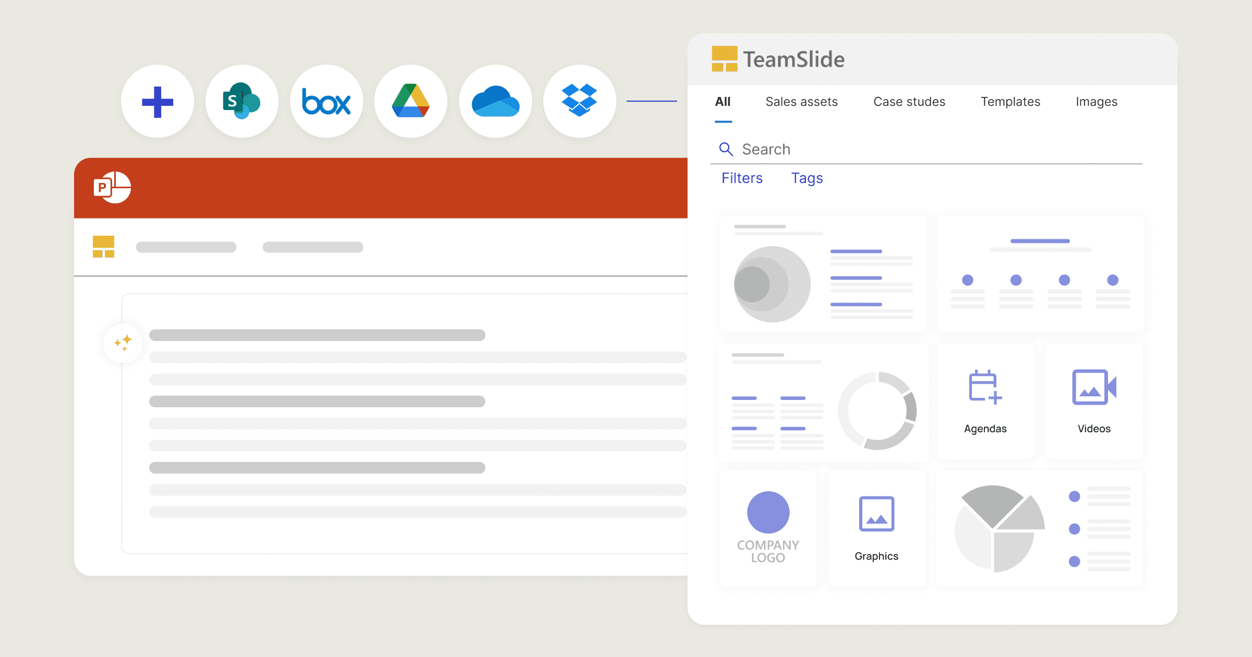
Task: Click the second placeholder ribbon item in PowerPoint
Action: tap(313, 247)
